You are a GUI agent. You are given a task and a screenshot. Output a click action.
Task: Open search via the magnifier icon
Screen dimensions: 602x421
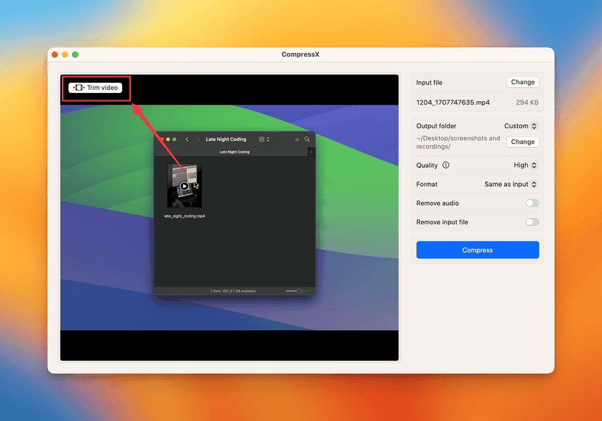tap(306, 139)
